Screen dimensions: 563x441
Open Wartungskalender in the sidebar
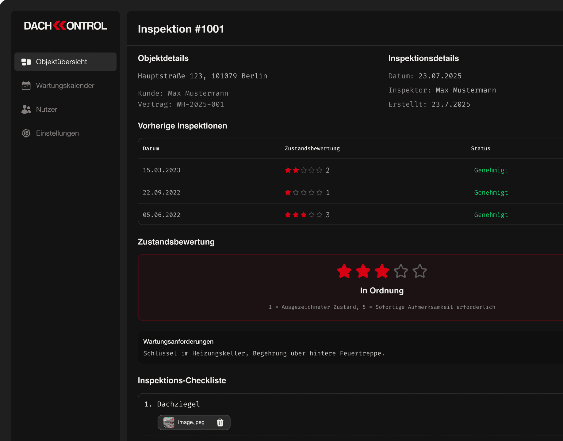(65, 86)
